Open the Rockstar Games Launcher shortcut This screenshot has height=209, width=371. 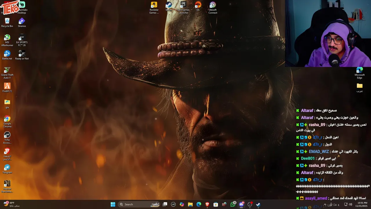[x=154, y=8]
